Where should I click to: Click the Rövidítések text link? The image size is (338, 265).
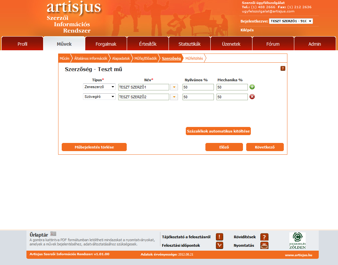[245, 237]
